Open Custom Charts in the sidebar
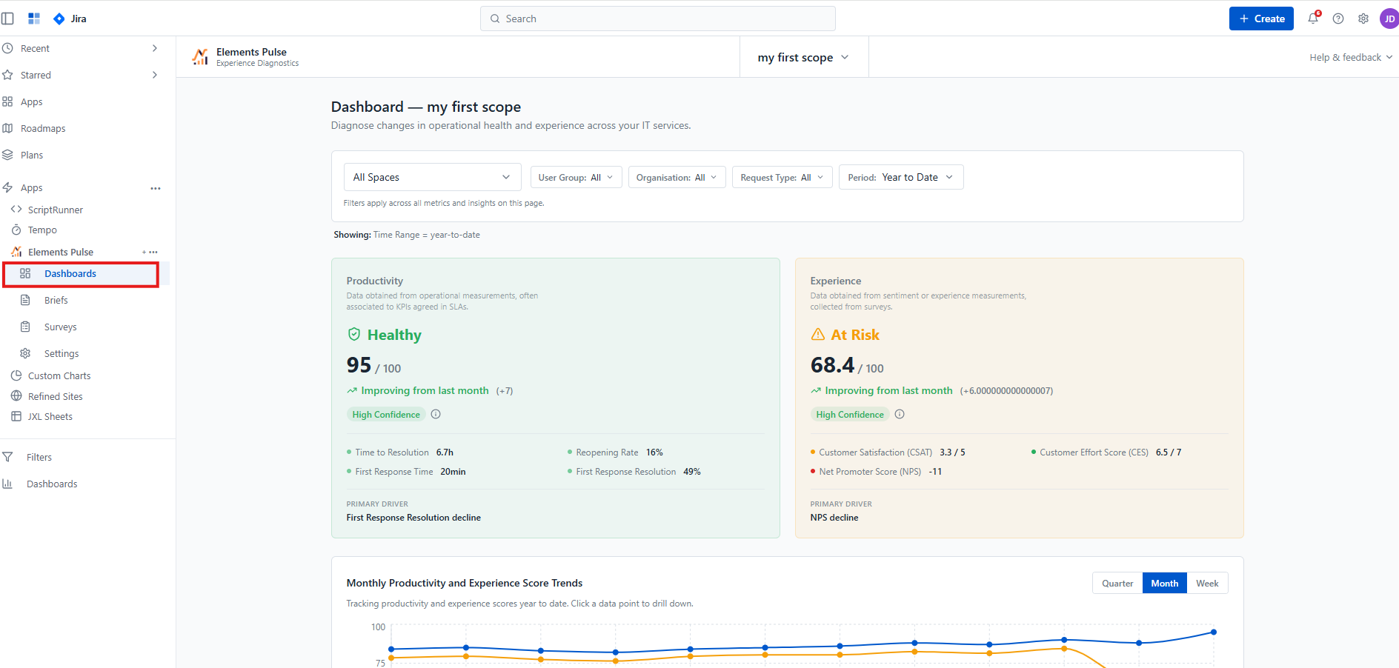The image size is (1399, 668). pyautogui.click(x=59, y=375)
